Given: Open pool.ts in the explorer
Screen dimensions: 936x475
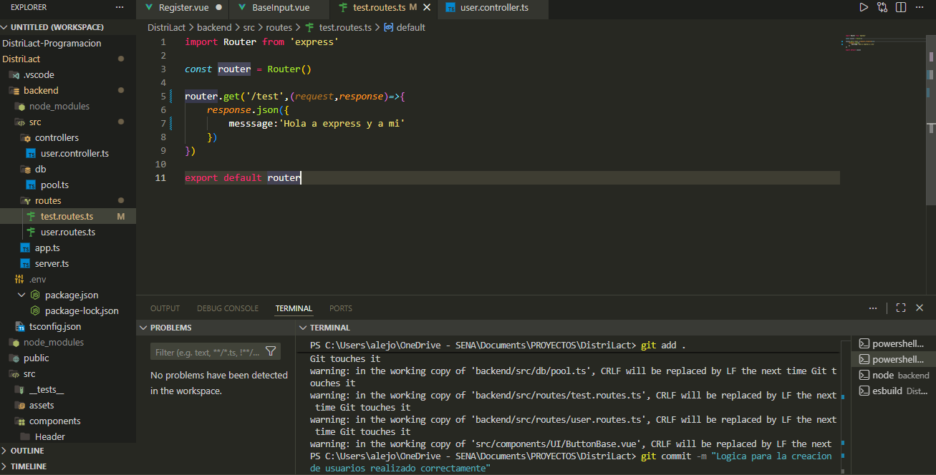Looking at the screenshot, I should [54, 185].
